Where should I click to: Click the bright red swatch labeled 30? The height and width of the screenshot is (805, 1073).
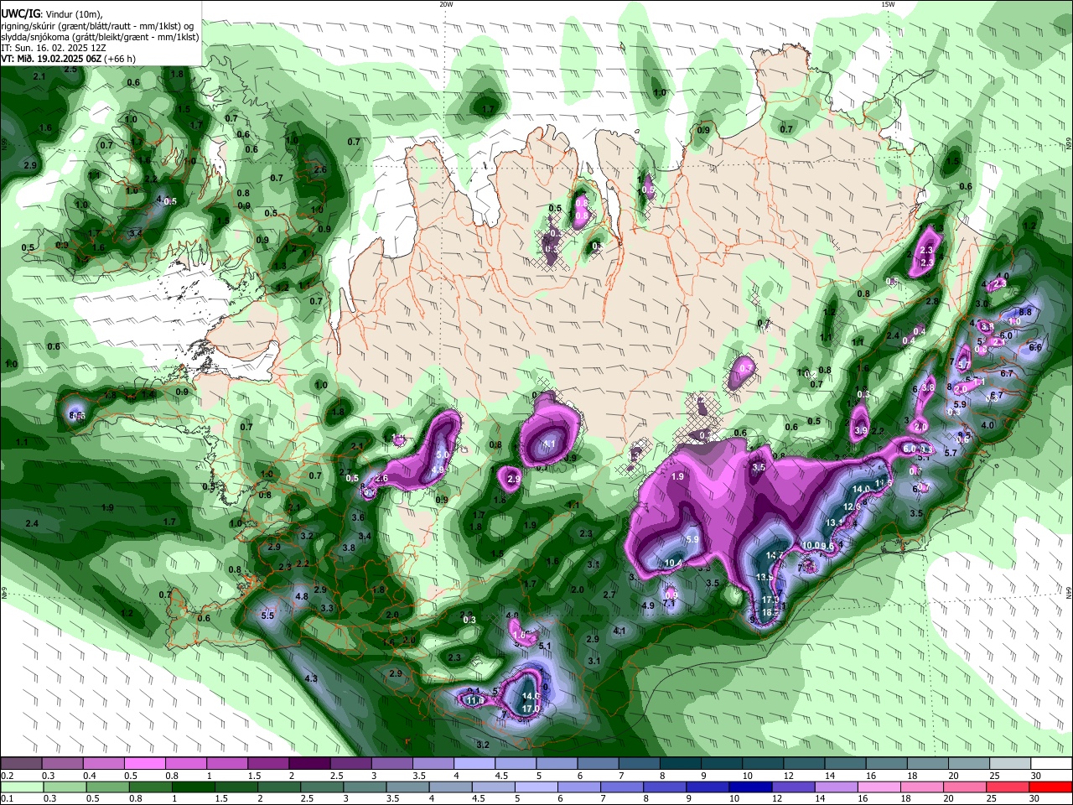(1051, 787)
